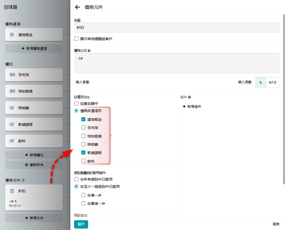Click the 儲存 button
Screen dimensions: 285x230
(81, 224)
